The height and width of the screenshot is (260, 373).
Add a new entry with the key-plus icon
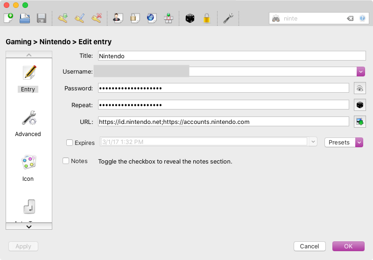63,18
